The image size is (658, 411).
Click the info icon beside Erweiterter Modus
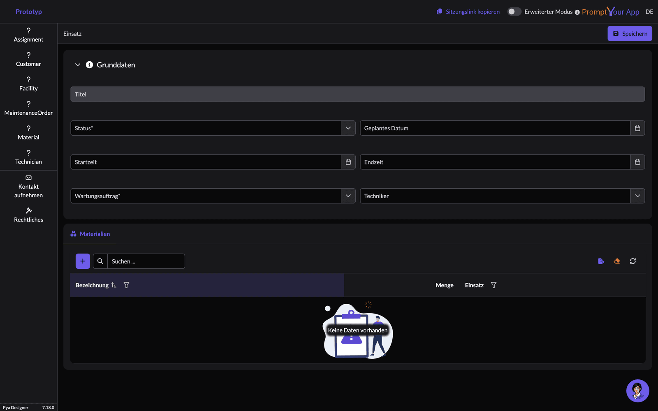(x=577, y=12)
